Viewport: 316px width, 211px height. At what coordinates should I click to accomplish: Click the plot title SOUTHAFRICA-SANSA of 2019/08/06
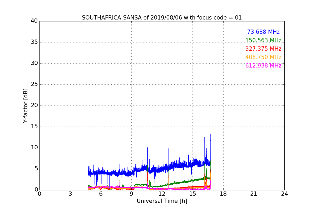tap(162, 18)
